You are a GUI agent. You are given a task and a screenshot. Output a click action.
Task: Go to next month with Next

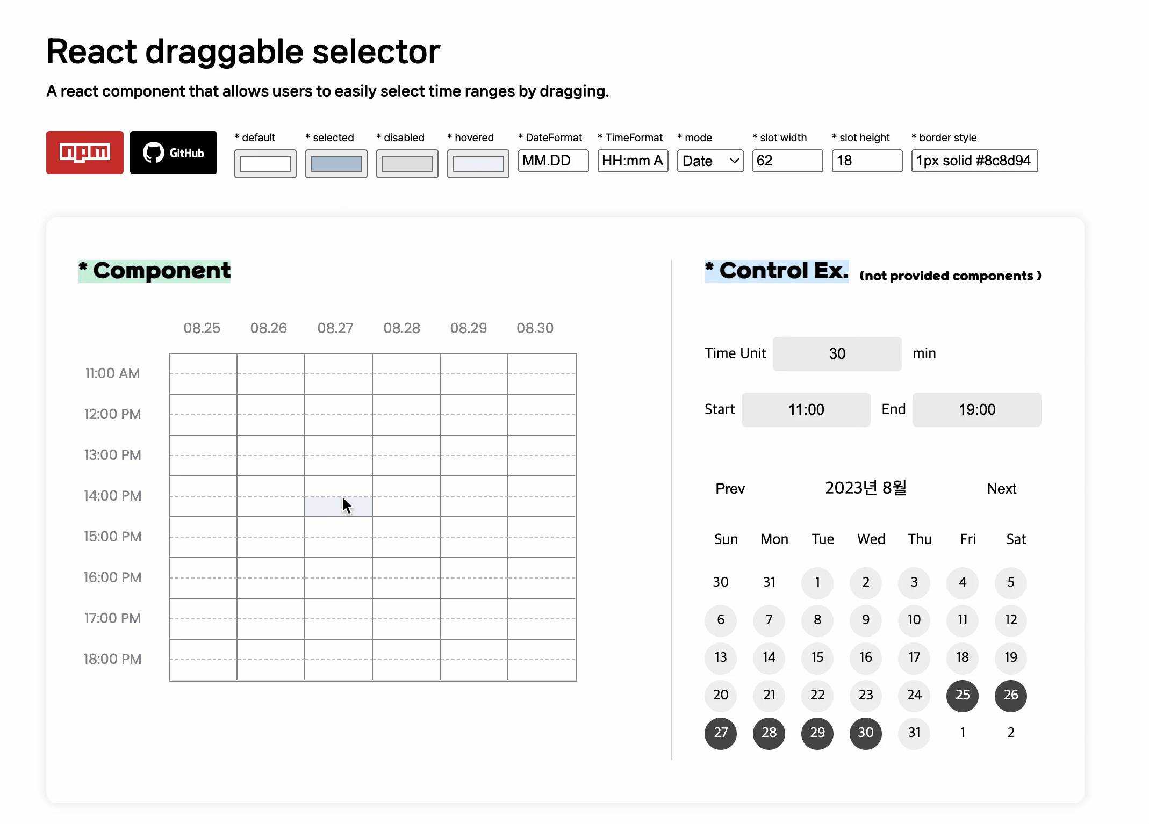[x=1001, y=488]
